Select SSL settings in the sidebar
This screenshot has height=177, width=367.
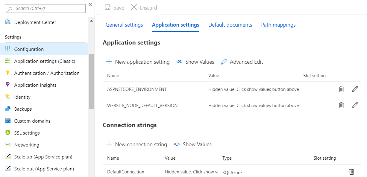(27, 133)
